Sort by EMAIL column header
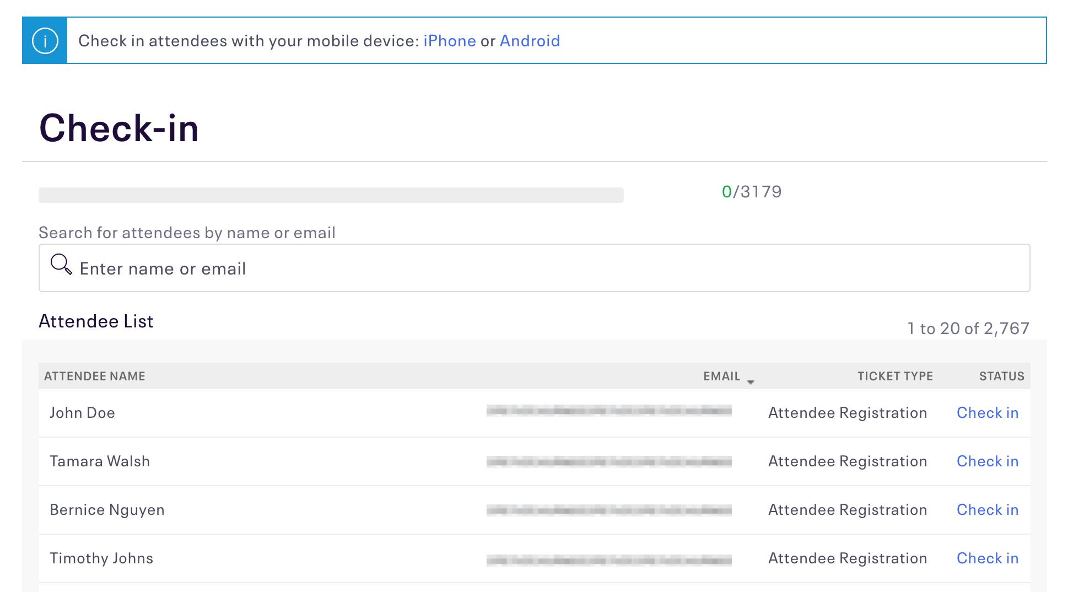This screenshot has height=592, width=1068. (721, 376)
